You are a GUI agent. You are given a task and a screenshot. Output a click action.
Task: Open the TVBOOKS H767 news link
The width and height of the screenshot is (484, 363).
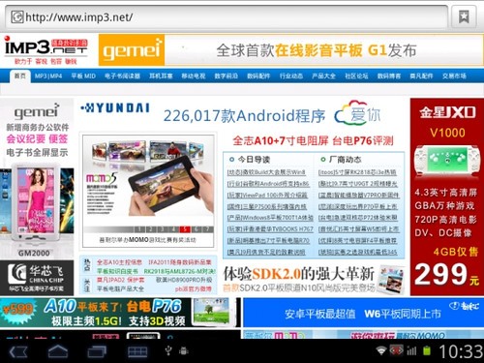pyautogui.click(x=270, y=229)
